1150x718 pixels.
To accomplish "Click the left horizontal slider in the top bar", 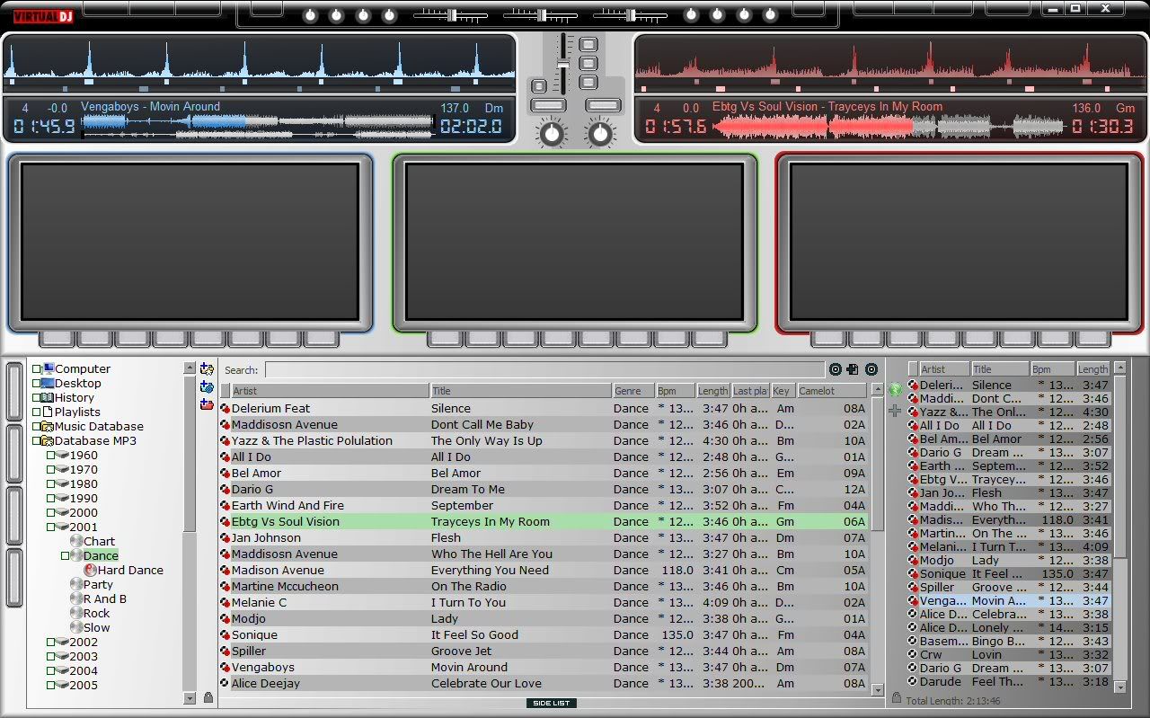I will (x=449, y=15).
